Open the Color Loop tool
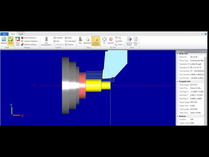The height and width of the screenshot is (157, 209). click(17, 41)
